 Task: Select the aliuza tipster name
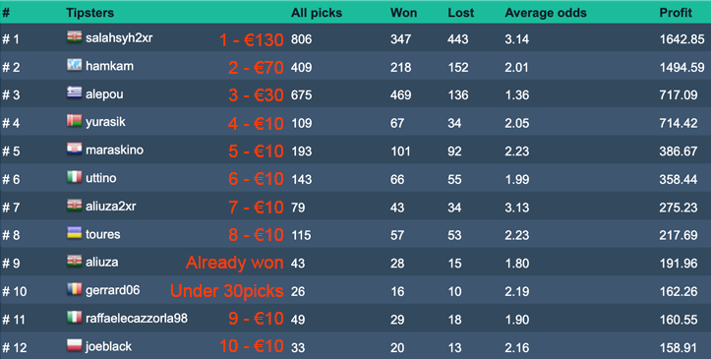(101, 262)
